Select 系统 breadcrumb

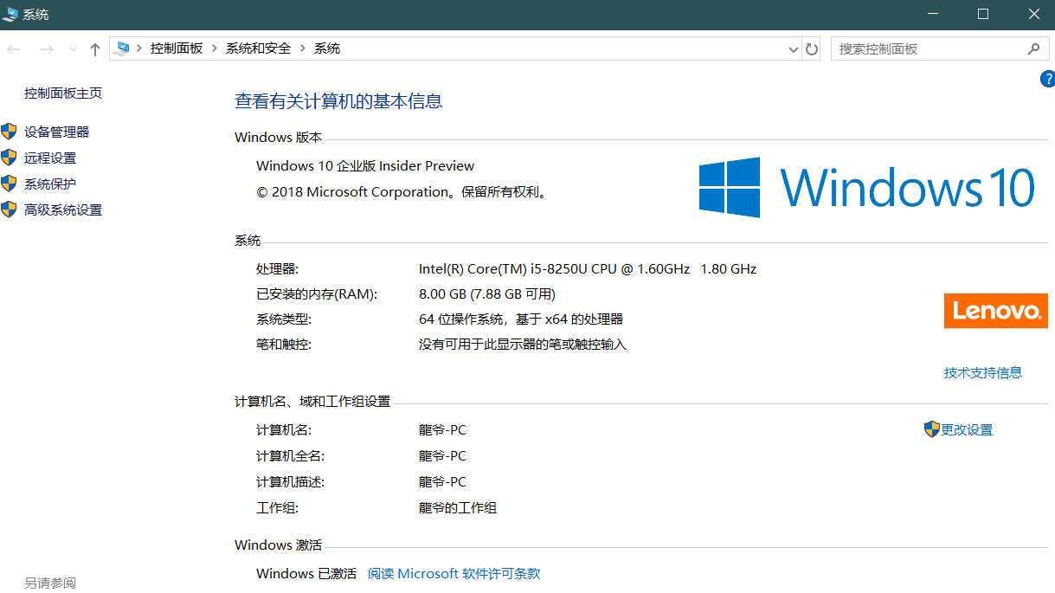(327, 48)
